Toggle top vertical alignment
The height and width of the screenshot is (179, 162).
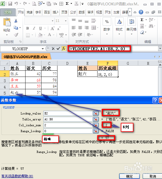(74, 20)
